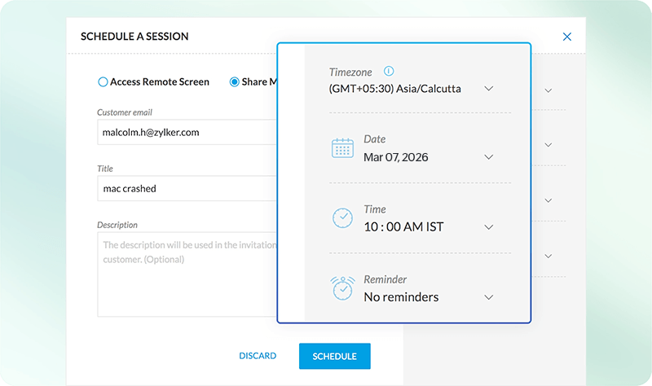Select the Access Remote Screen option
This screenshot has width=652, height=386.
(x=103, y=81)
